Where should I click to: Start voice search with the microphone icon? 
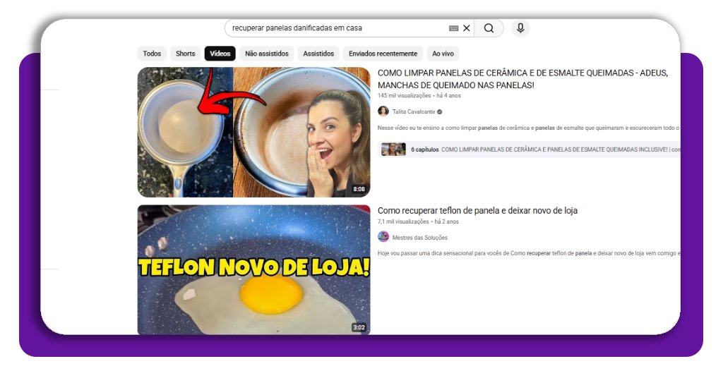pyautogui.click(x=520, y=28)
